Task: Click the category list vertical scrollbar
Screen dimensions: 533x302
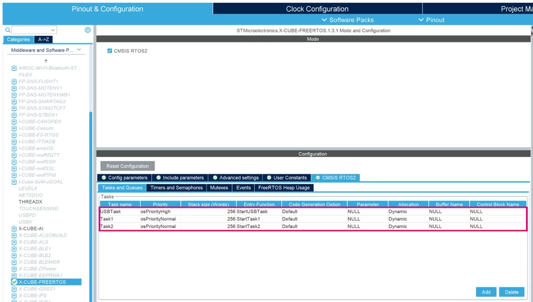Action: pyautogui.click(x=91, y=203)
